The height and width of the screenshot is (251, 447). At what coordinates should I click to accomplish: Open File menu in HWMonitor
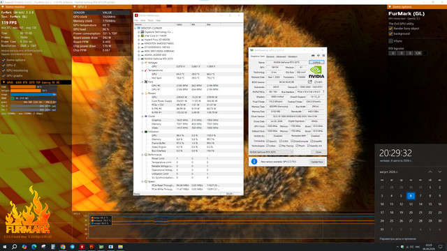[x=136, y=20]
